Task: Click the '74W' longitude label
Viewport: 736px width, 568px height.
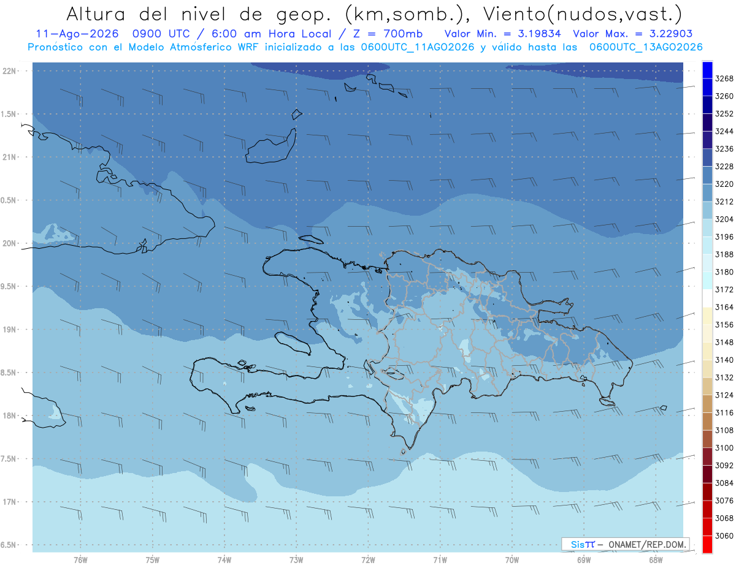Action: (224, 560)
